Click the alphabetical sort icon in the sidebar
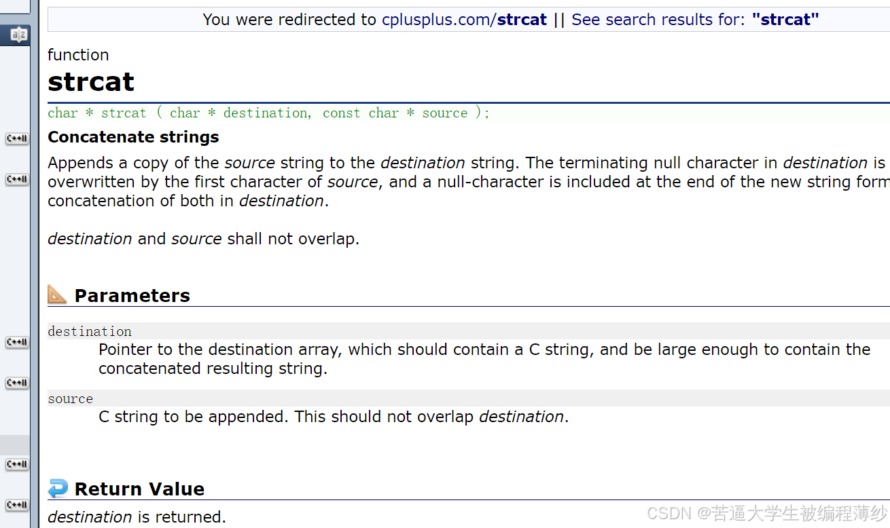 17,34
